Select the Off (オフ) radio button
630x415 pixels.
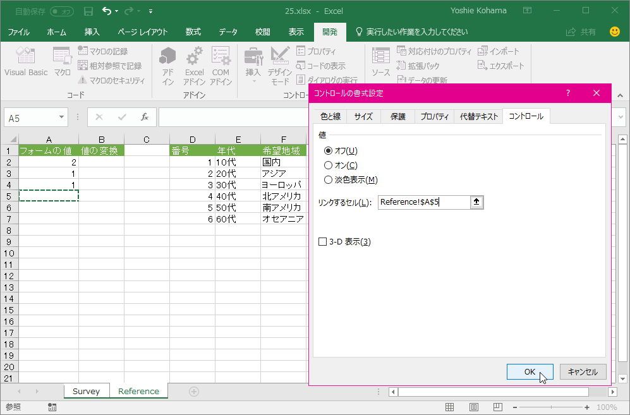328,151
